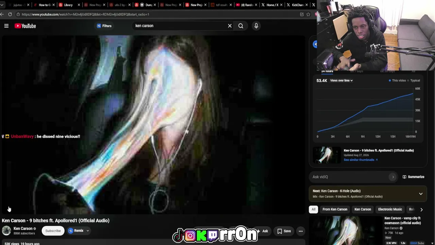The height and width of the screenshot is (245, 435).
Task: Select the 'Ken Carson' filter chip
Action: [x=363, y=210]
